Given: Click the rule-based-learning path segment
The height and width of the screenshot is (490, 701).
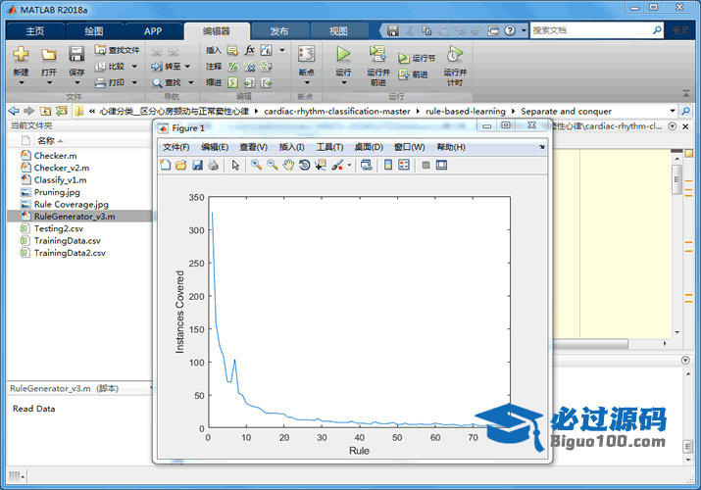Looking at the screenshot, I should 466,111.
